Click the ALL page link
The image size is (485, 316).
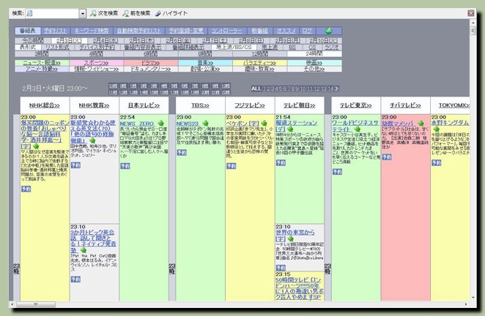[256, 89]
